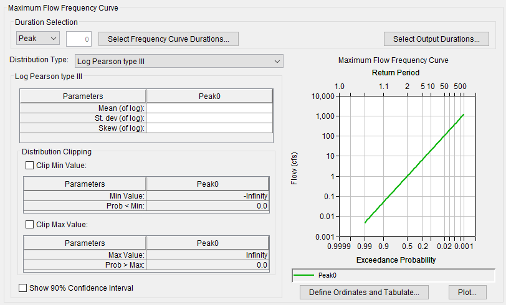Click the Min Value cell showing -Infinity

pyautogui.click(x=208, y=196)
